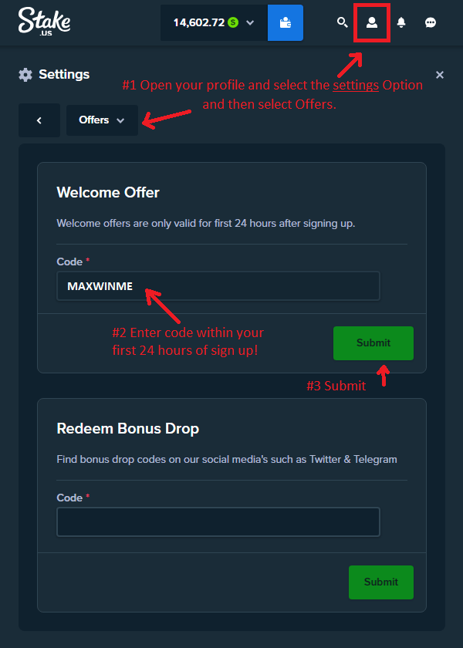Click the Welcome Offer code field

coord(218,286)
